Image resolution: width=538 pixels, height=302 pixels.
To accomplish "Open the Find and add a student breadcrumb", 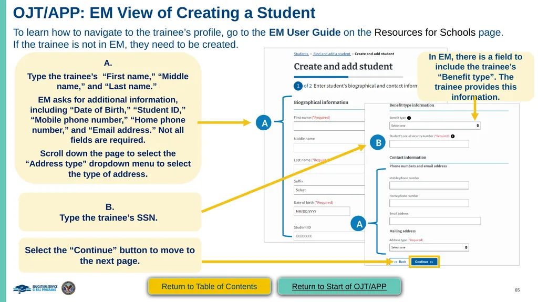I will 332,54.
